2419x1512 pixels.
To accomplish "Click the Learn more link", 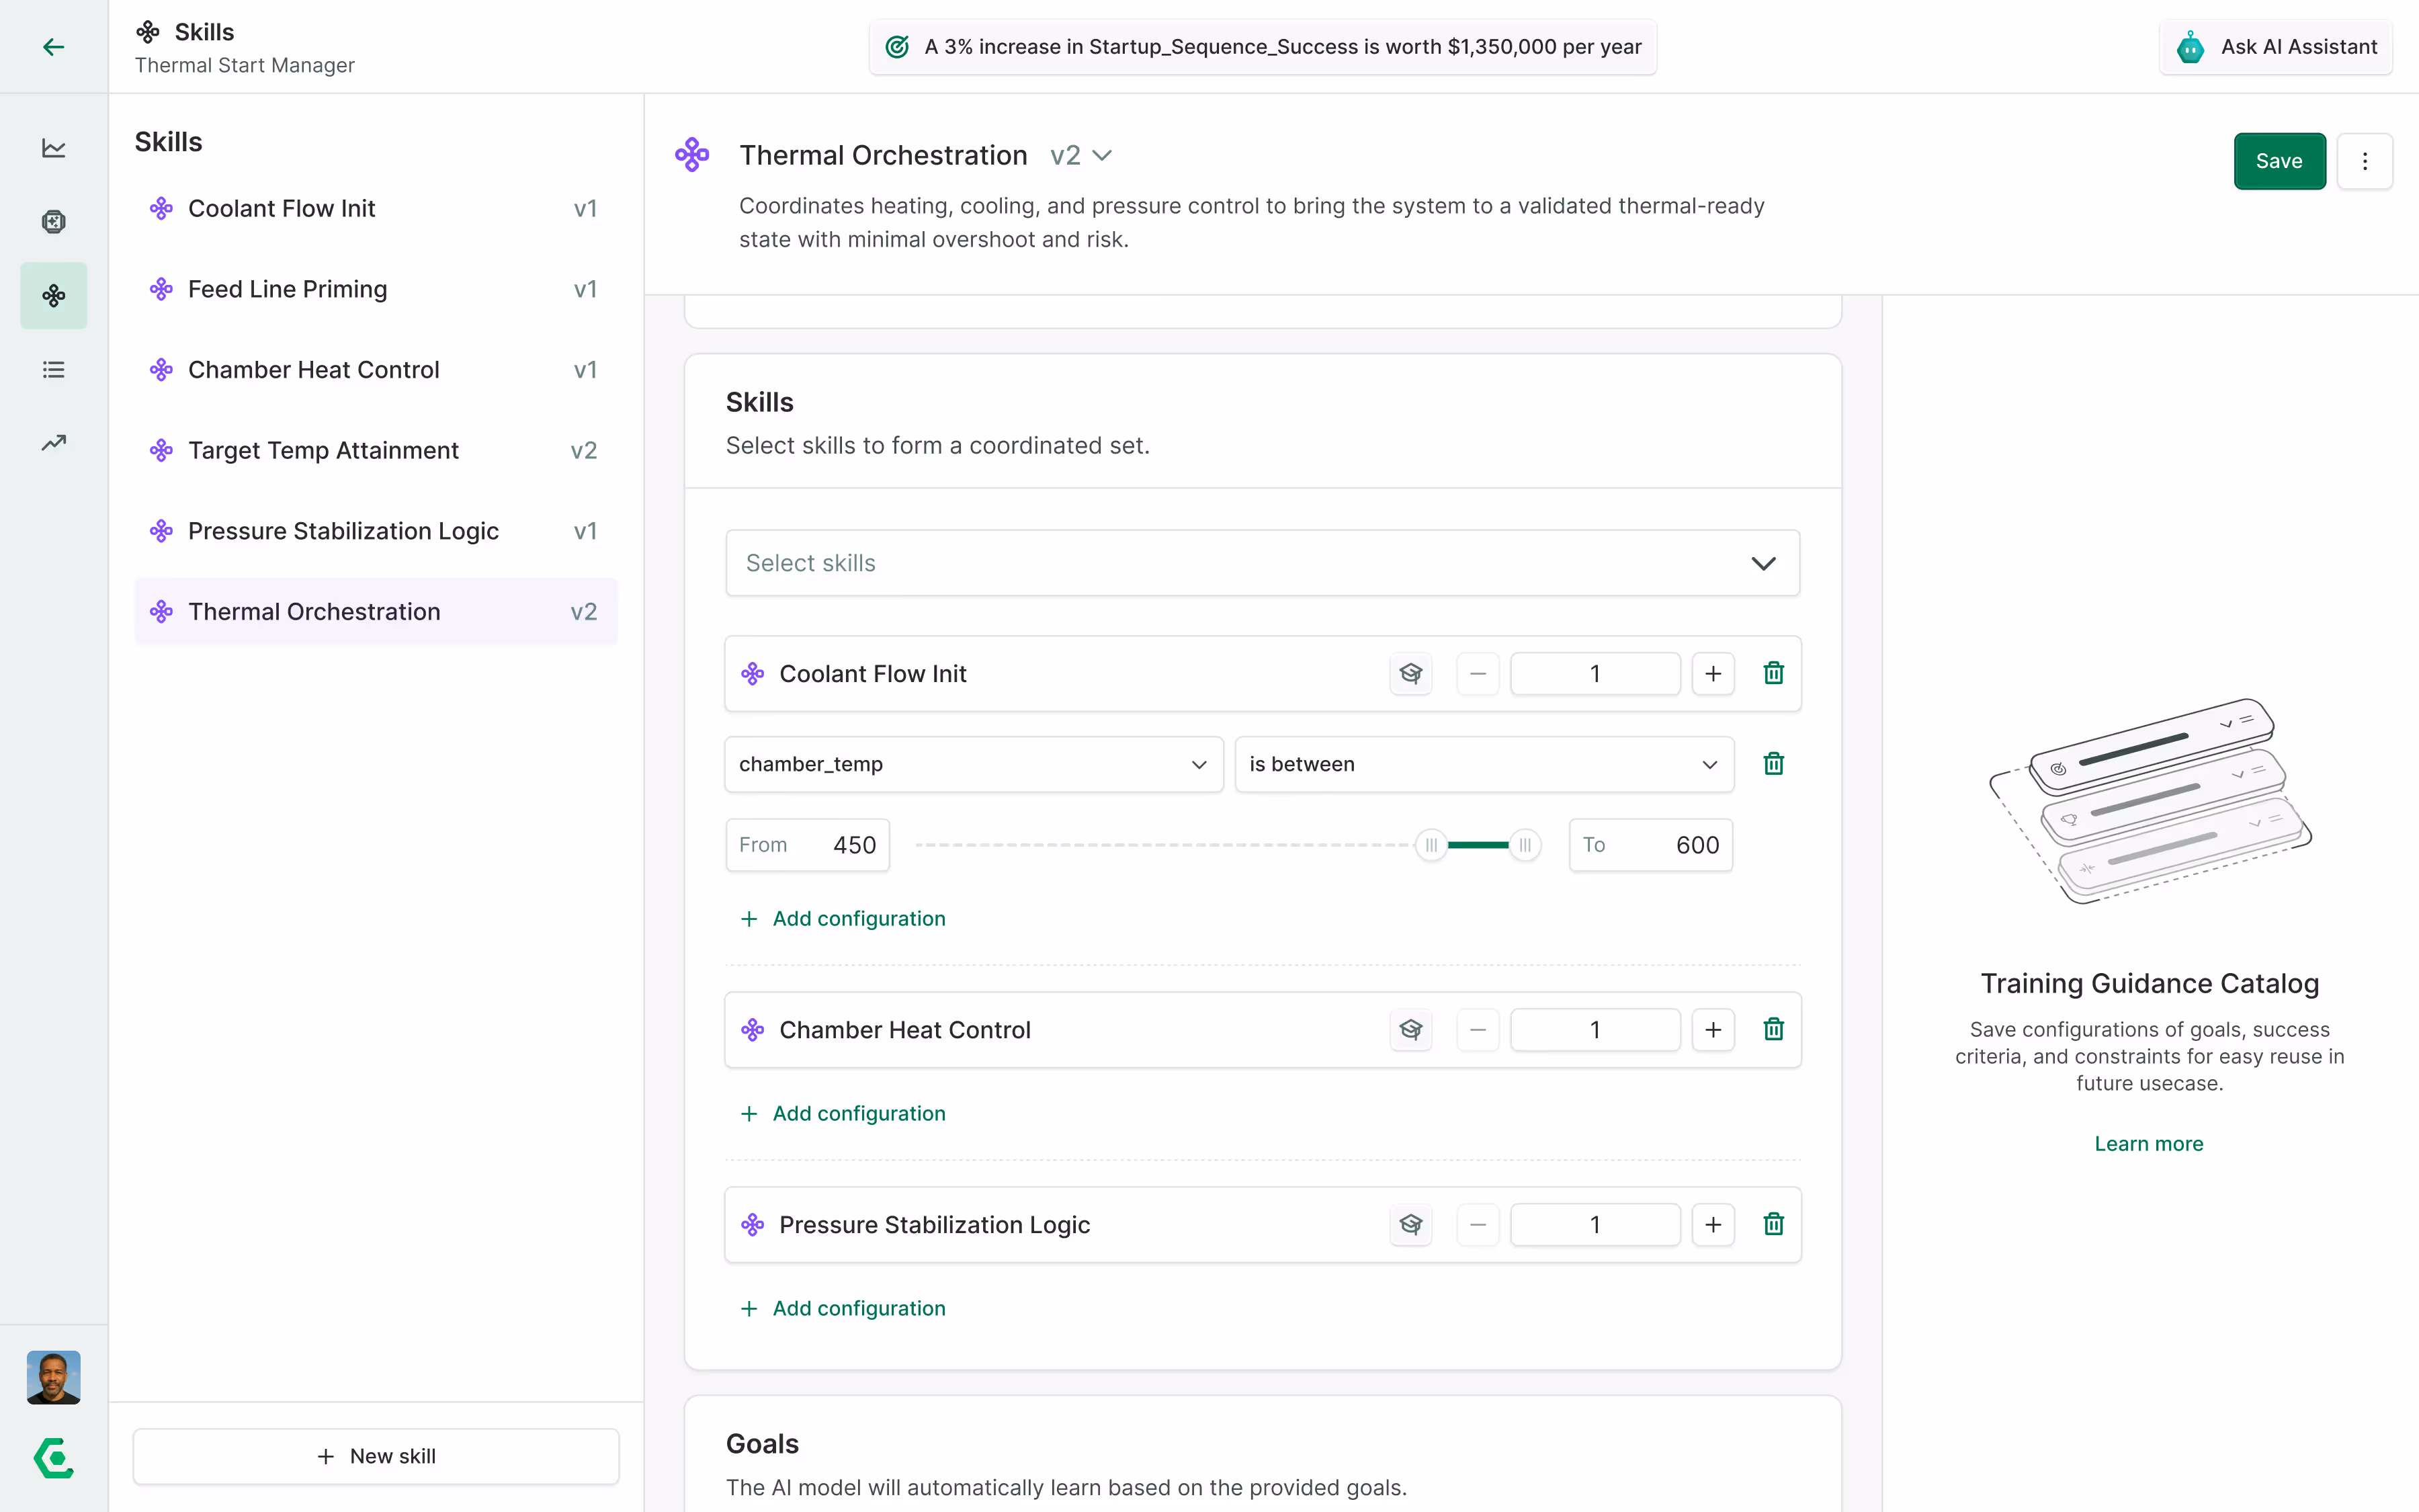I will tap(2149, 1143).
